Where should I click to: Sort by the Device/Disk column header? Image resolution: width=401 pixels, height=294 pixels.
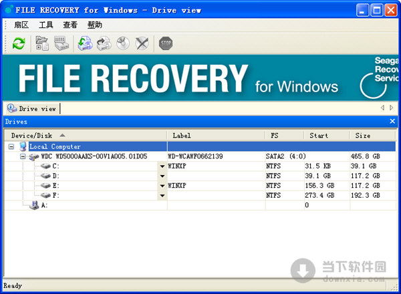click(x=86, y=136)
